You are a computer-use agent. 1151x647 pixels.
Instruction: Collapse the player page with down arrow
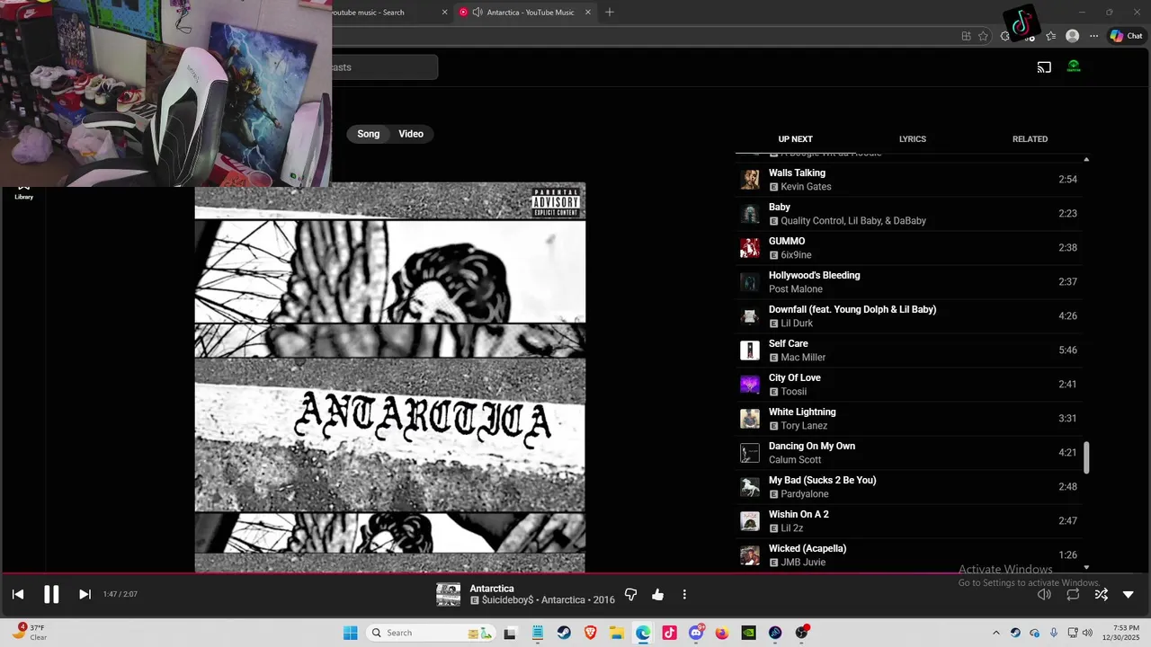point(1129,594)
